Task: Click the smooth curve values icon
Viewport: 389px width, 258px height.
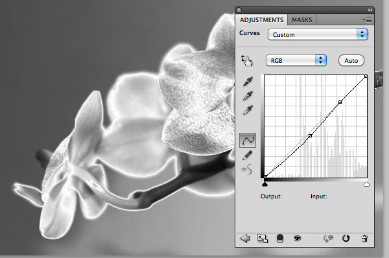Action: click(247, 169)
